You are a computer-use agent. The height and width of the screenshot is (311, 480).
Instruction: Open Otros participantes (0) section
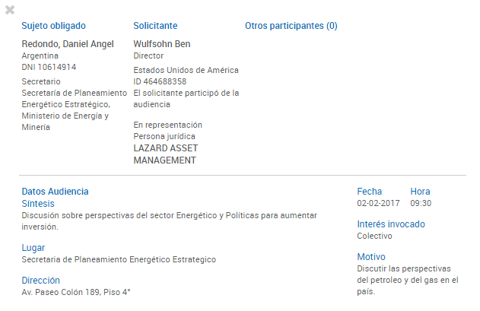pyautogui.click(x=291, y=26)
